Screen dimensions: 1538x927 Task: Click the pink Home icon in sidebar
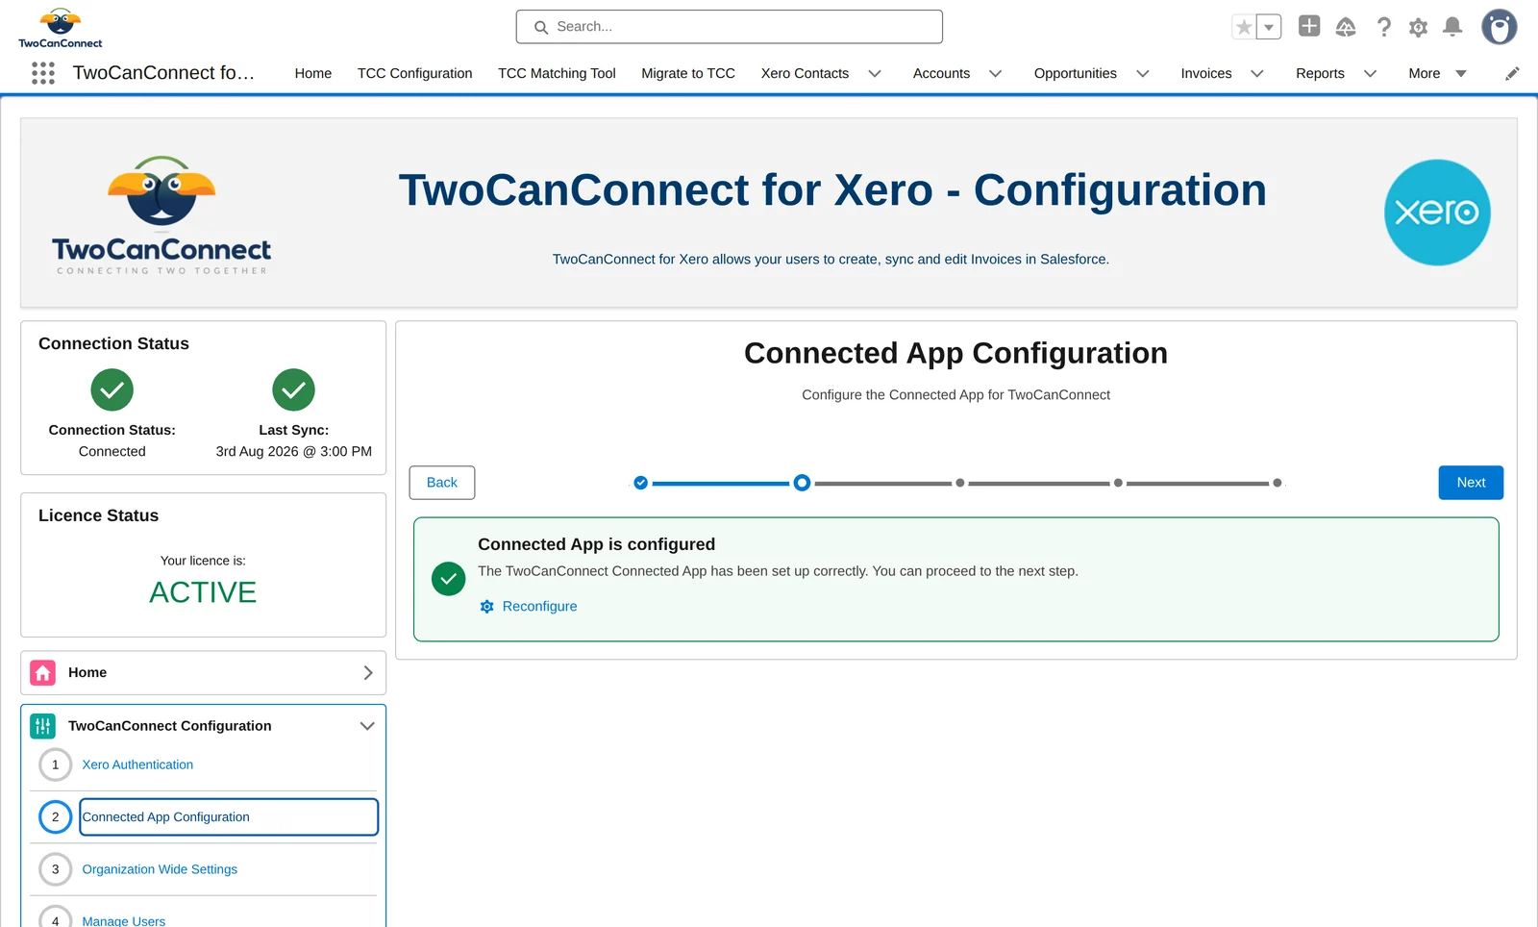coord(42,672)
